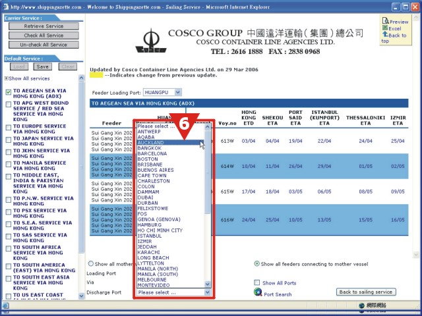The height and width of the screenshot is (316, 422).
Task: Click the Check All Service button
Action: 44,36
